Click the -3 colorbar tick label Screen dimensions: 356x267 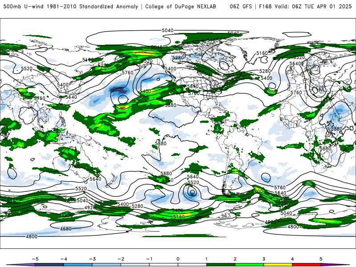point(92,259)
